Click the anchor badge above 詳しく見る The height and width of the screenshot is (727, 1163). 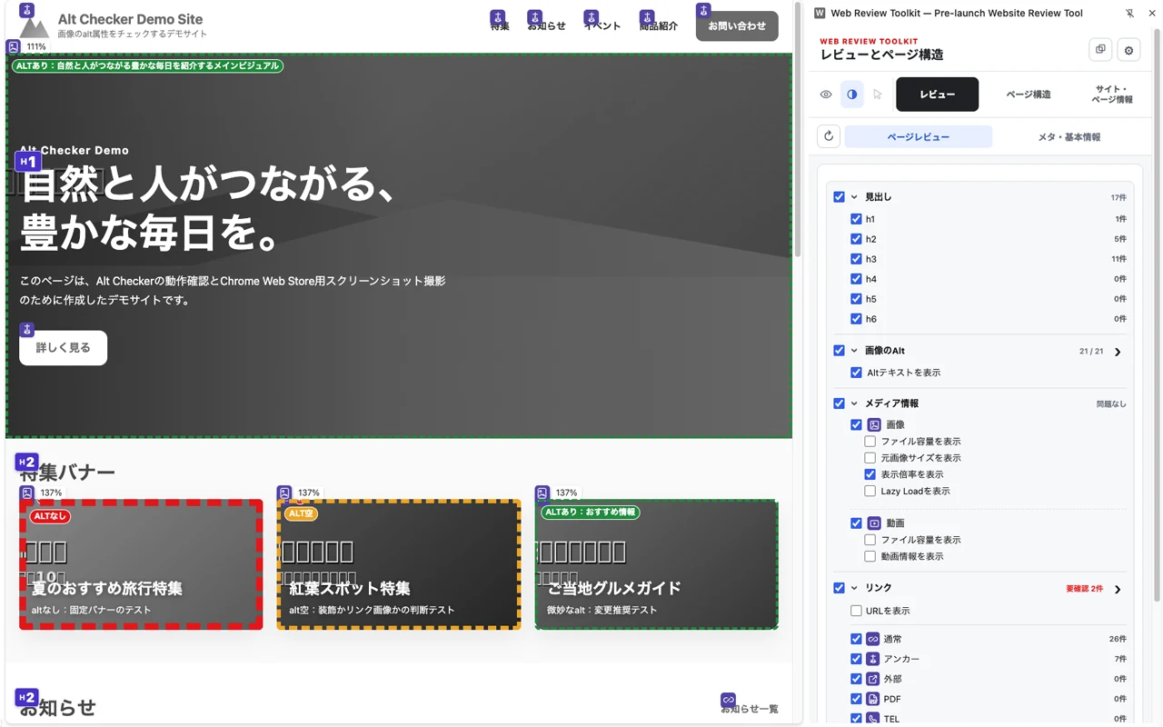[x=27, y=329]
